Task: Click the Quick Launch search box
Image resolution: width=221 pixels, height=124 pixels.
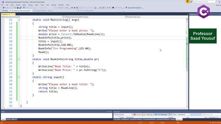Action: tap(205, 1)
